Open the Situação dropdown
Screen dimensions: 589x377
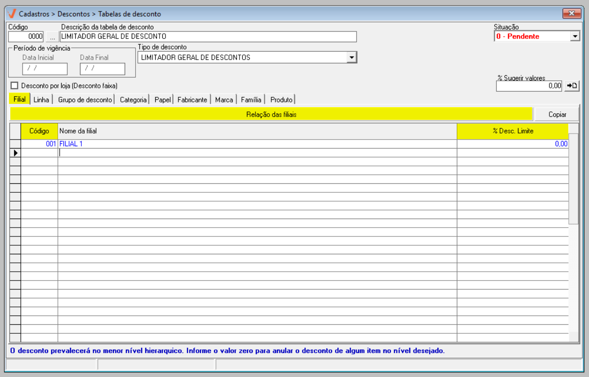click(574, 36)
